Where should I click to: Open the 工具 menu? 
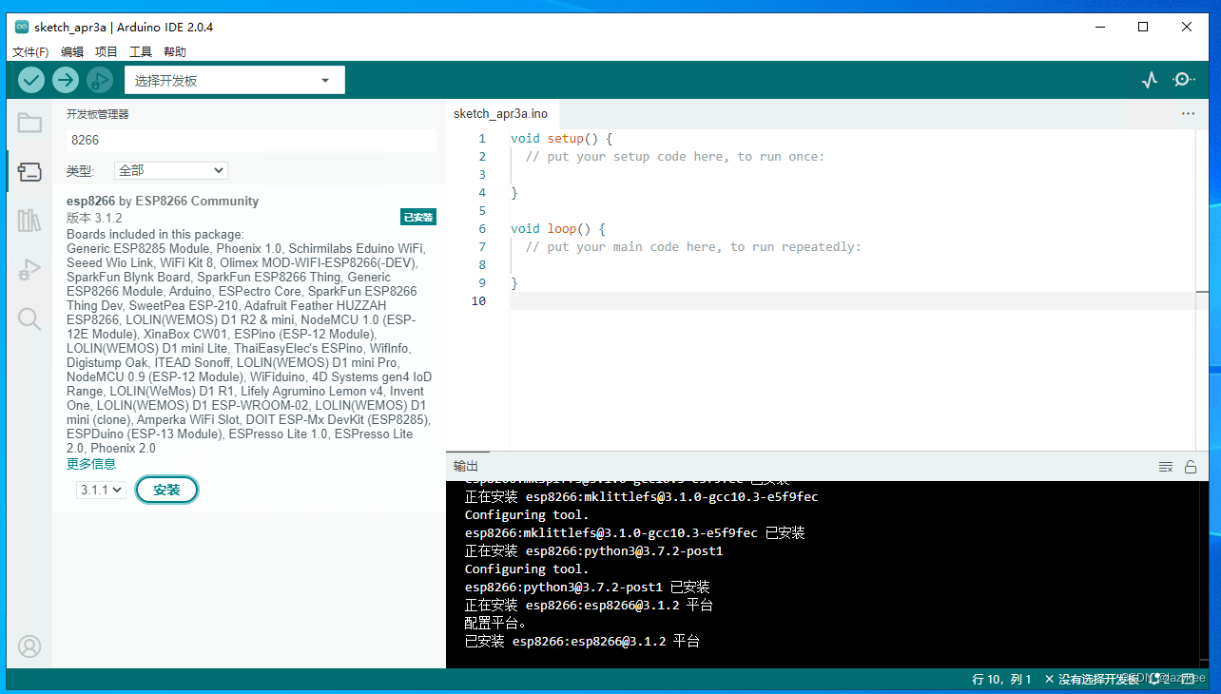(140, 51)
